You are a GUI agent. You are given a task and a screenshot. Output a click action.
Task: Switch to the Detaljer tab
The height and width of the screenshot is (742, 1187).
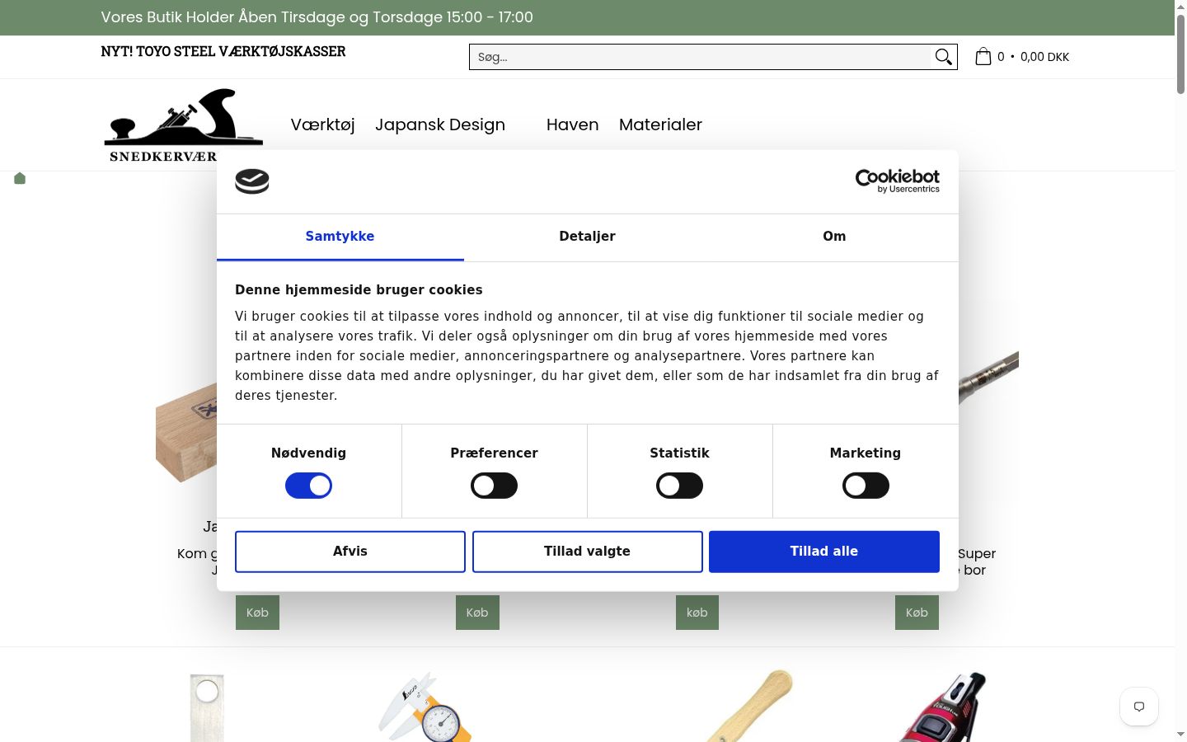587,237
